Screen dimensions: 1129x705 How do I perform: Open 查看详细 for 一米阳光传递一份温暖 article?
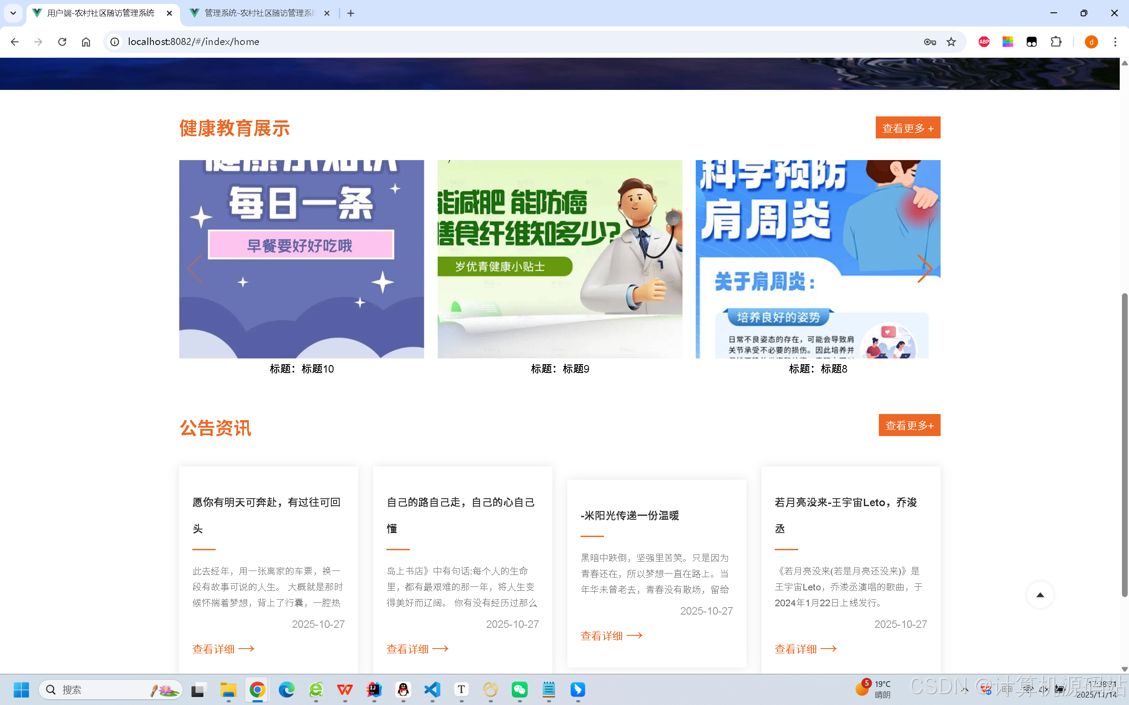click(x=611, y=635)
